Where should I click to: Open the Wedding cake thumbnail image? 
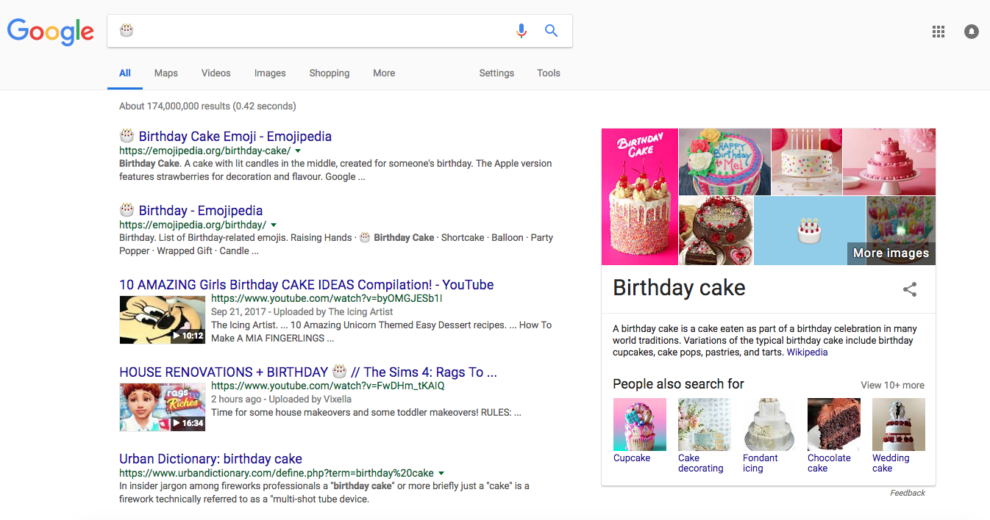[x=899, y=425]
